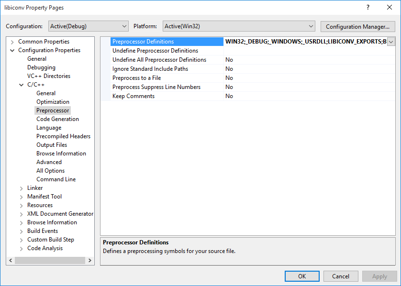Select the Preprocessor page in the tree
This screenshot has height=286, width=401.
pyautogui.click(x=53, y=110)
